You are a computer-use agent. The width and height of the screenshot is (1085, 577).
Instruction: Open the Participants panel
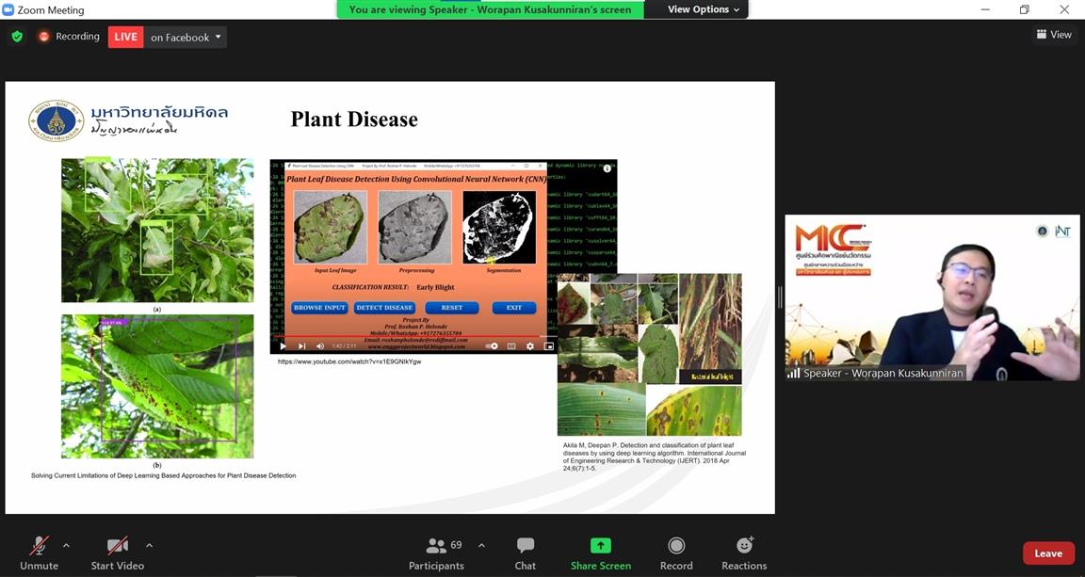(x=436, y=553)
